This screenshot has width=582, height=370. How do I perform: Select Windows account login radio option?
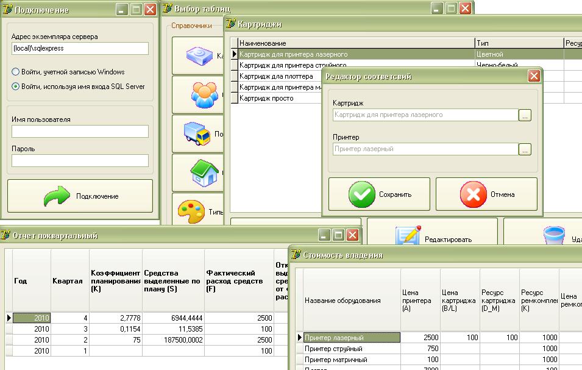tap(16, 72)
